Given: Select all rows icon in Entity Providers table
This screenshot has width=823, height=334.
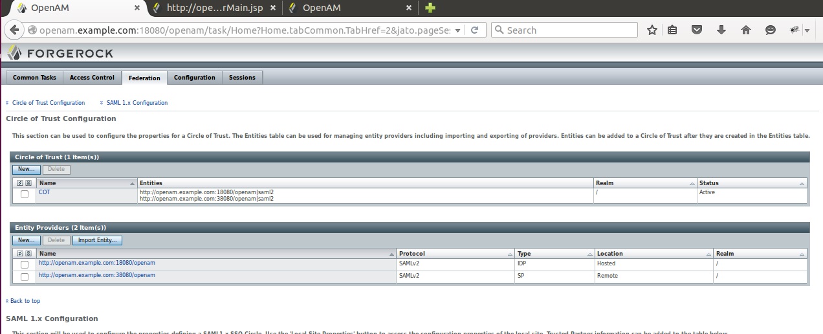Looking at the screenshot, I should (x=20, y=254).
